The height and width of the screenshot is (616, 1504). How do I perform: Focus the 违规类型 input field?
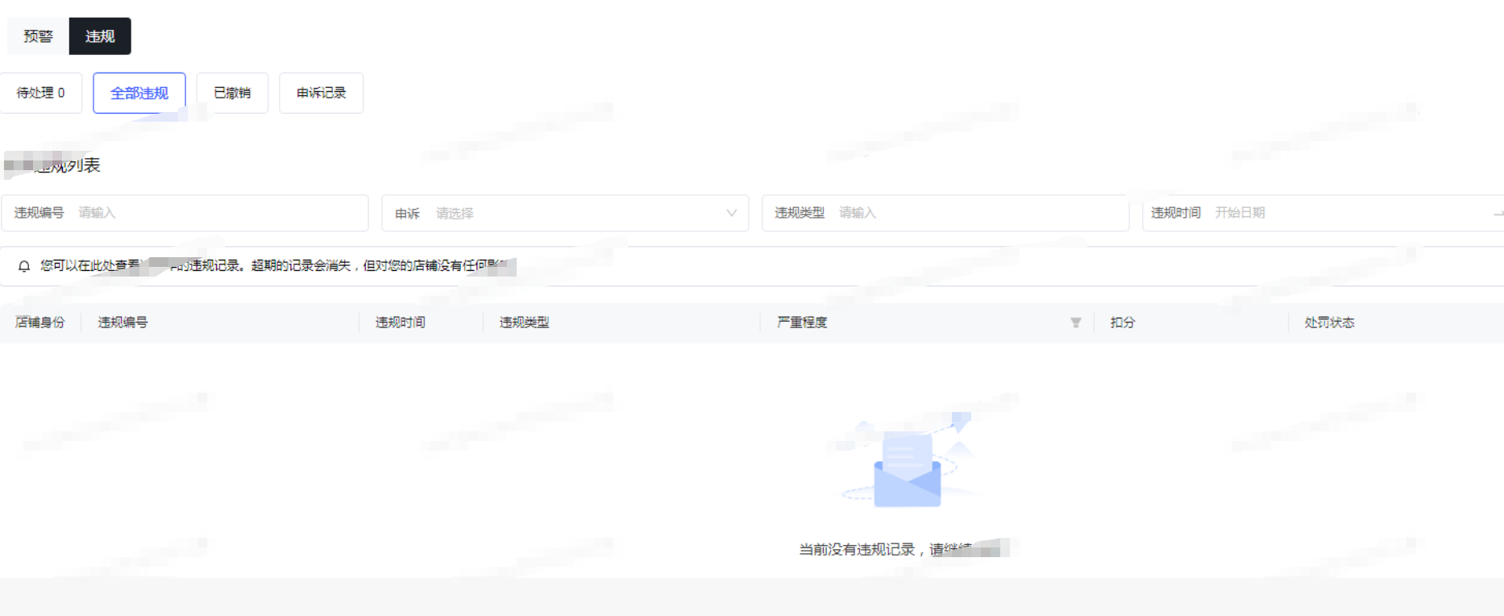coord(975,213)
